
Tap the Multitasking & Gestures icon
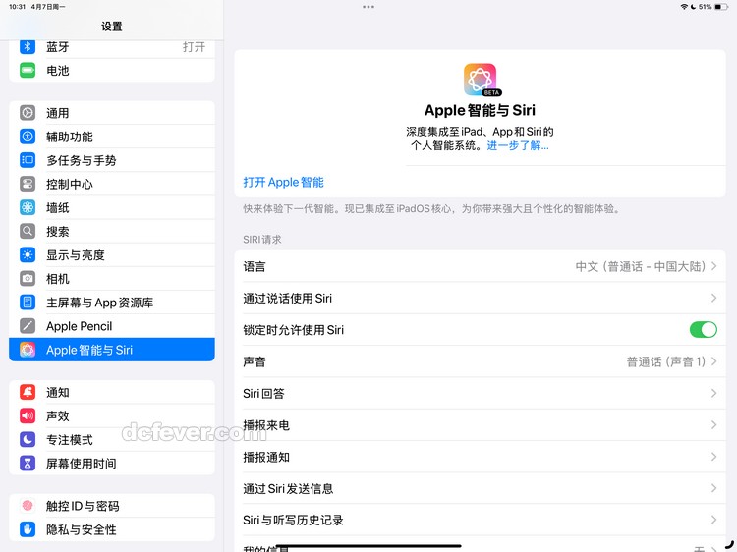tap(28, 160)
